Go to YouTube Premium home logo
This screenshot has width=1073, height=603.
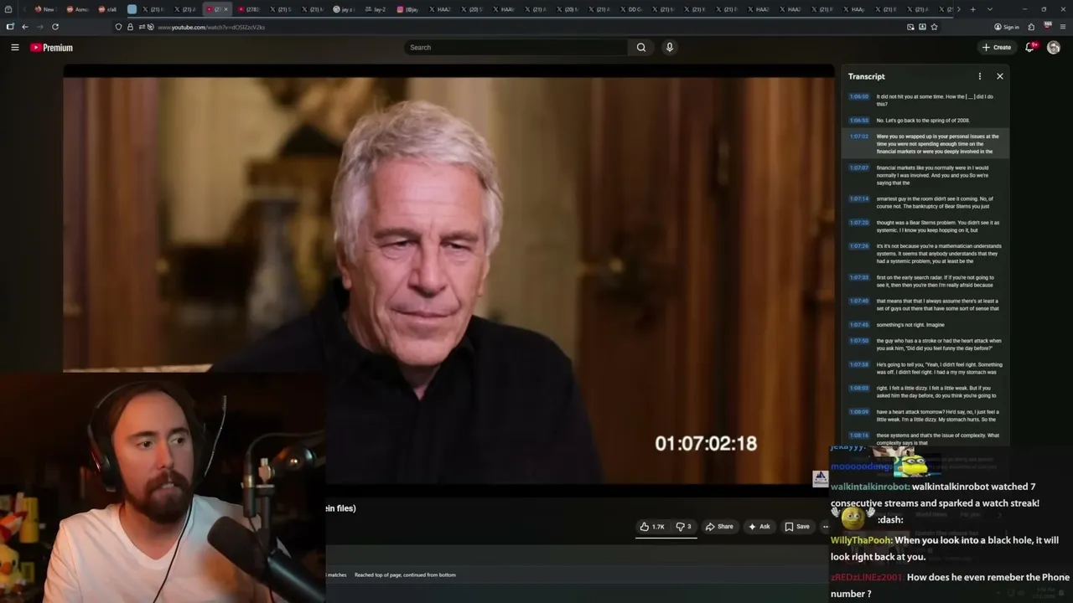click(x=51, y=48)
